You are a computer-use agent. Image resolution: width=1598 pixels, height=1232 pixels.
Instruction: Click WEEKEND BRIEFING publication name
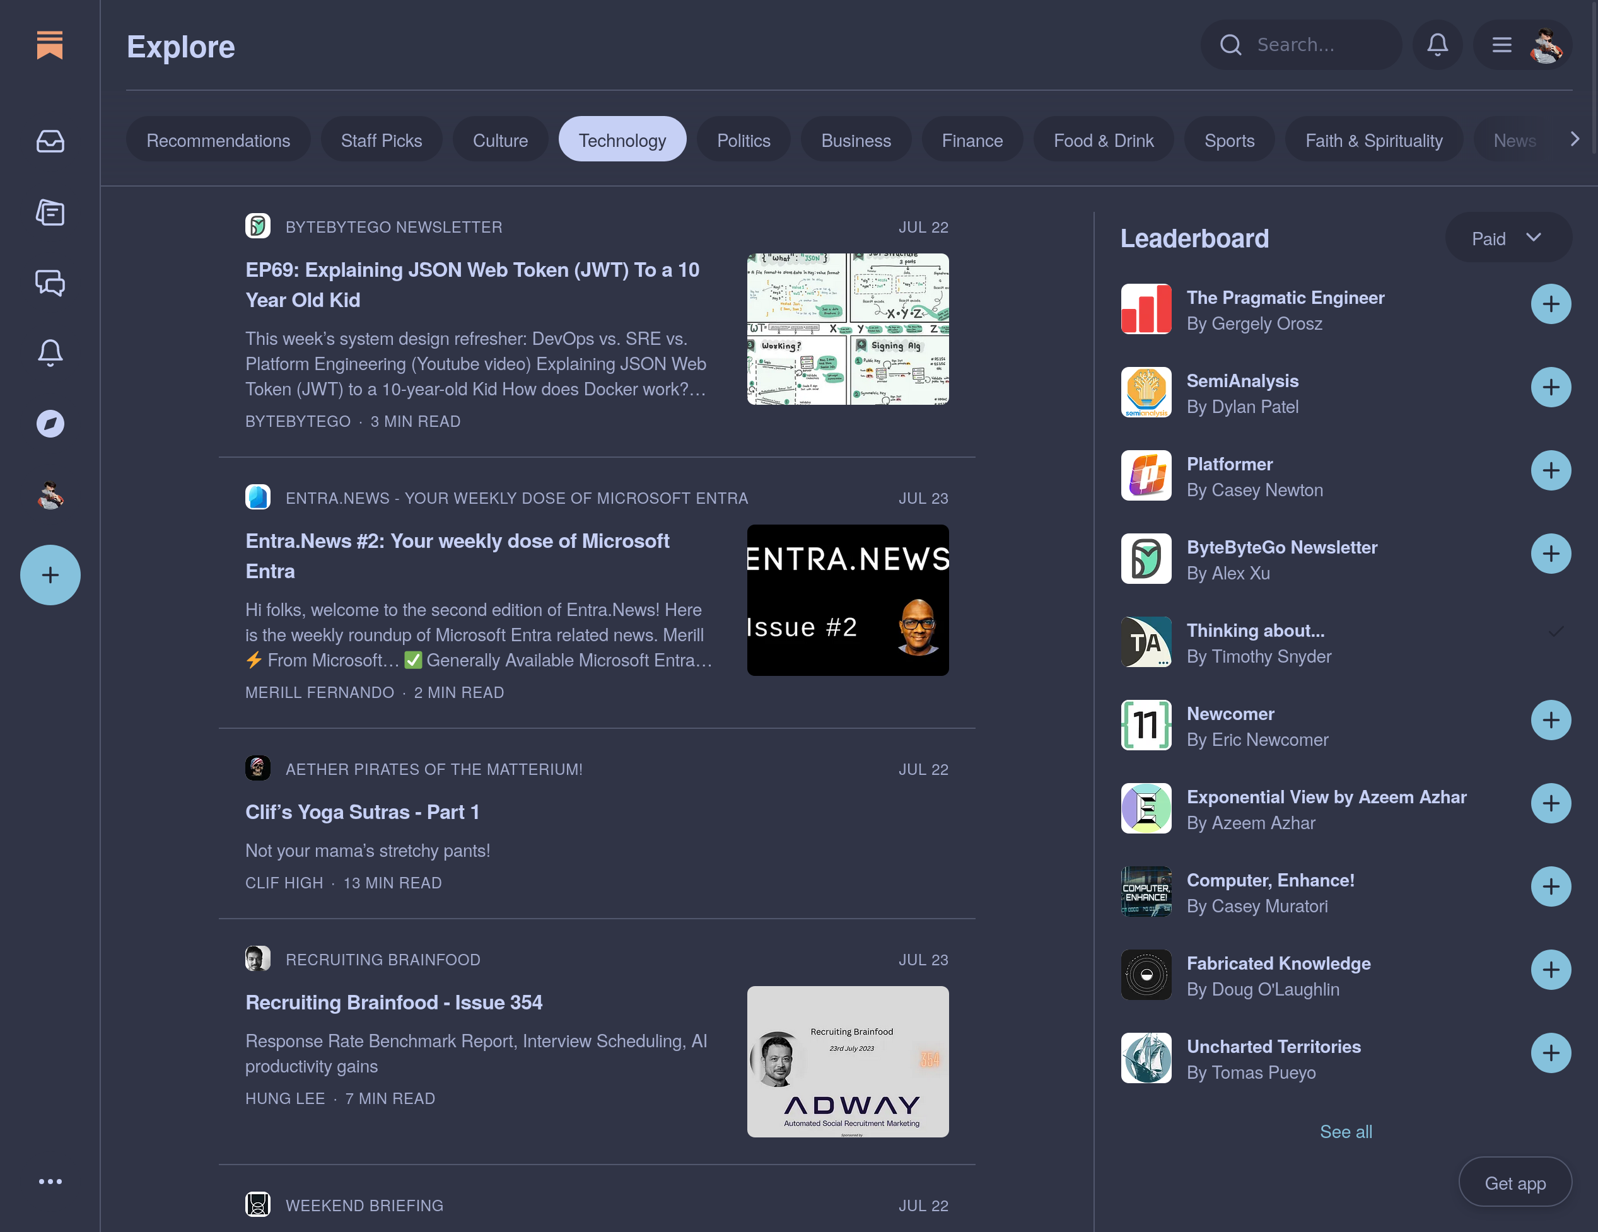(365, 1205)
